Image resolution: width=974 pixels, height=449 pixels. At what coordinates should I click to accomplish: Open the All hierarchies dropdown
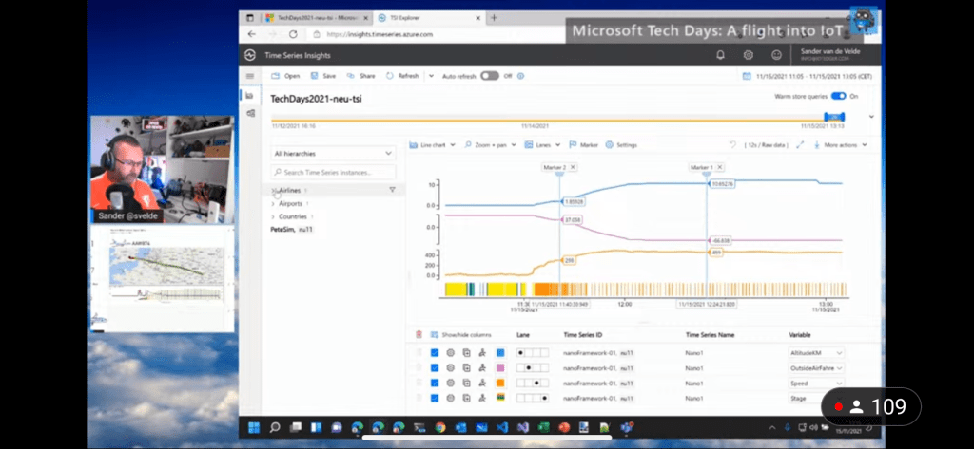333,153
